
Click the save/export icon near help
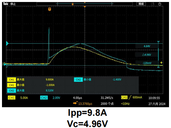click(152, 4)
